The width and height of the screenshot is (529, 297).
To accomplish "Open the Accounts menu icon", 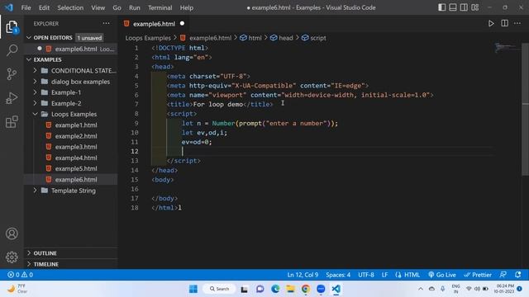I will point(12,233).
